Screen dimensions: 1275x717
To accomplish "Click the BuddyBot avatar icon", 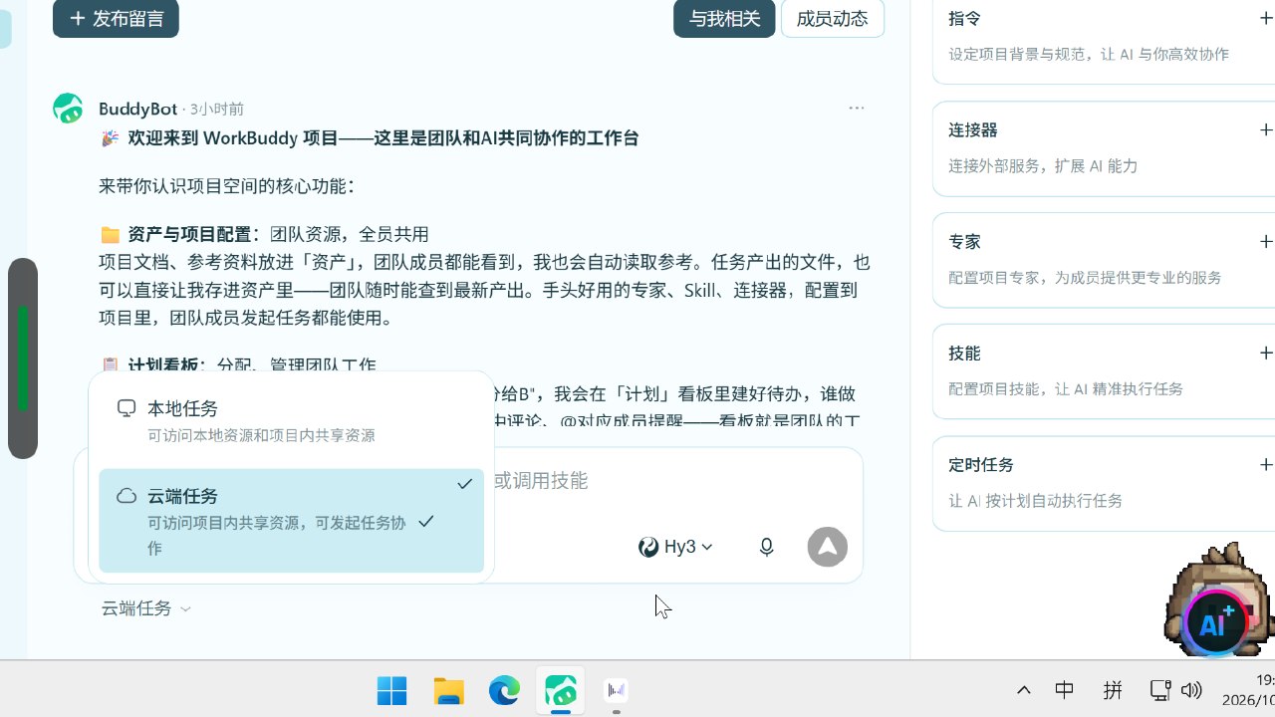I will (x=68, y=109).
